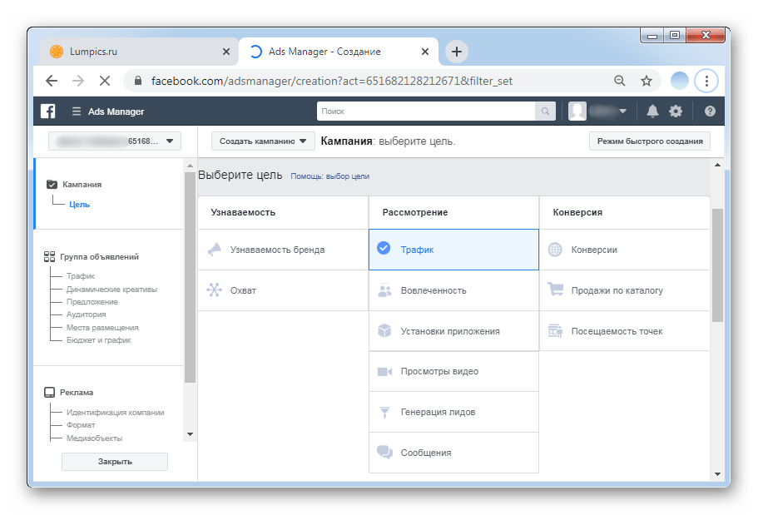Click the chat bubbles icon for Сообщения

384,453
